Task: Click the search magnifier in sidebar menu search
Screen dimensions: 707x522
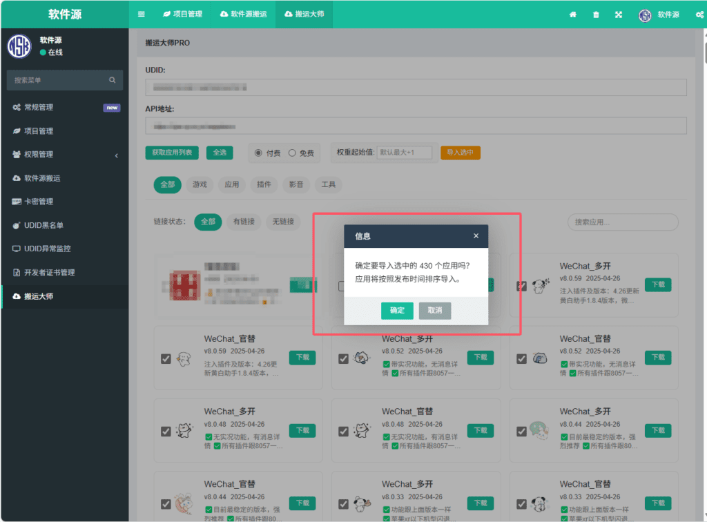Action: click(x=113, y=80)
